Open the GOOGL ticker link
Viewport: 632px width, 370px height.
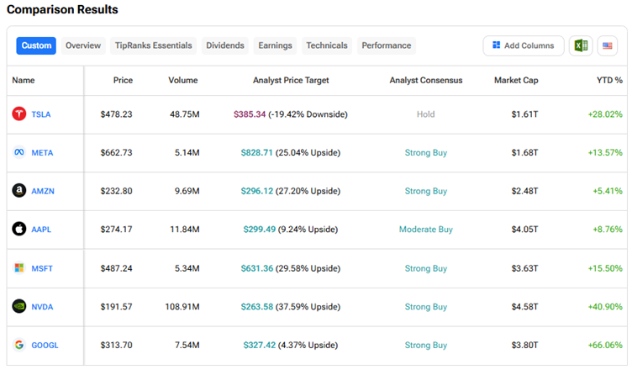(45, 345)
